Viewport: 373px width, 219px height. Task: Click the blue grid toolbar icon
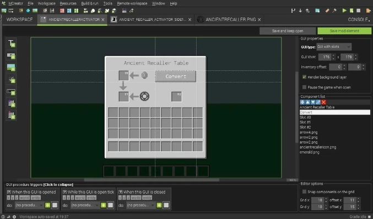pos(69,10)
